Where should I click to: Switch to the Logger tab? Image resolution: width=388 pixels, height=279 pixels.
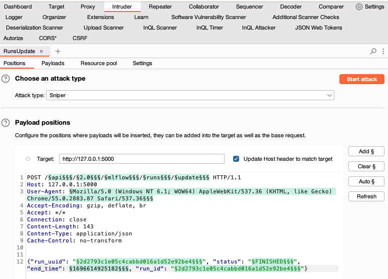(x=14, y=18)
